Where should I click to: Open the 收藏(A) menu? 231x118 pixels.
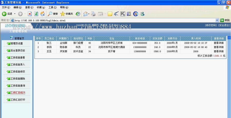tap(41, 7)
